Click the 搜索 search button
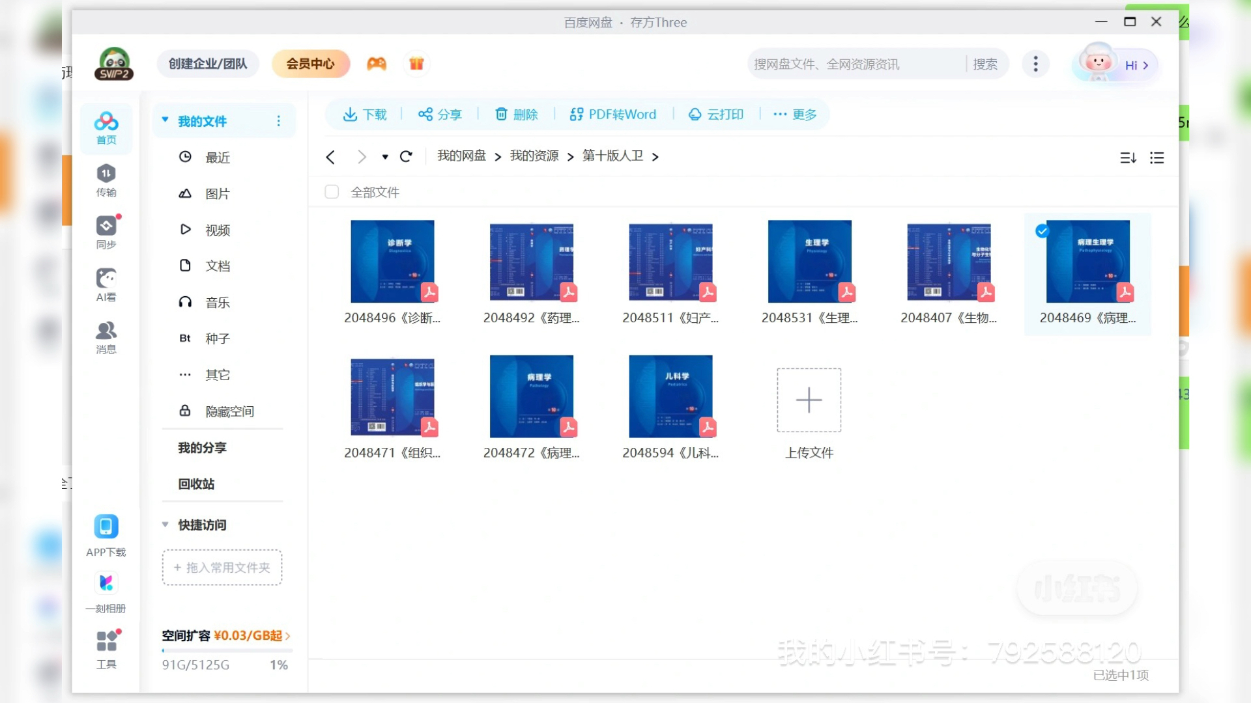The height and width of the screenshot is (703, 1251). tap(985, 64)
